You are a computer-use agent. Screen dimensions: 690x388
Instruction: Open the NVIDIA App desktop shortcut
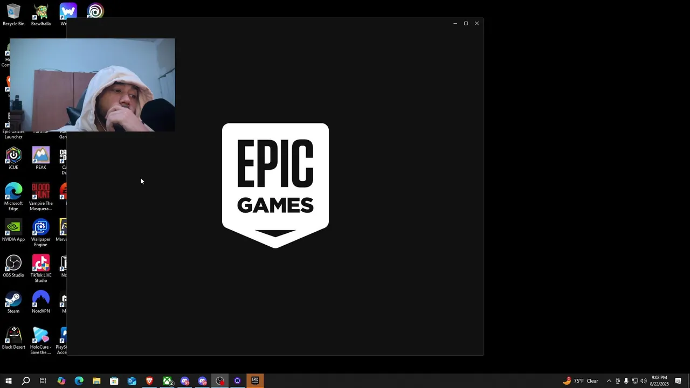coord(13,230)
